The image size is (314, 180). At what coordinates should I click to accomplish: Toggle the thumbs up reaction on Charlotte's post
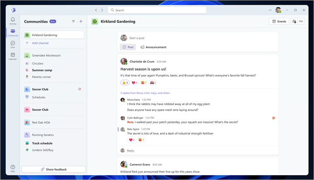click(125, 82)
